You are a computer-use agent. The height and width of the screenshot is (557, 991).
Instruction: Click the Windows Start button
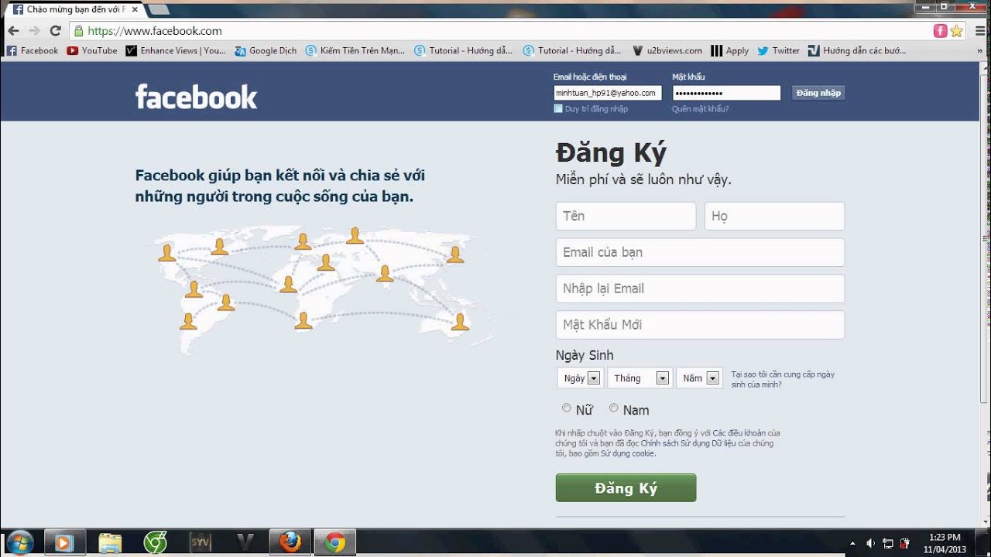[19, 542]
